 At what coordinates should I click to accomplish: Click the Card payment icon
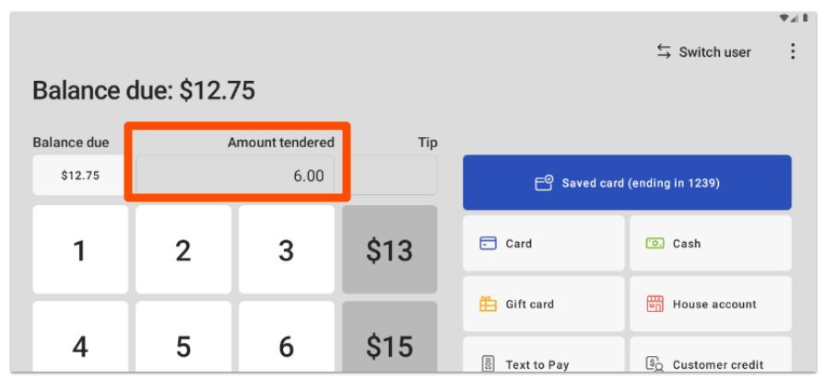[x=488, y=244]
